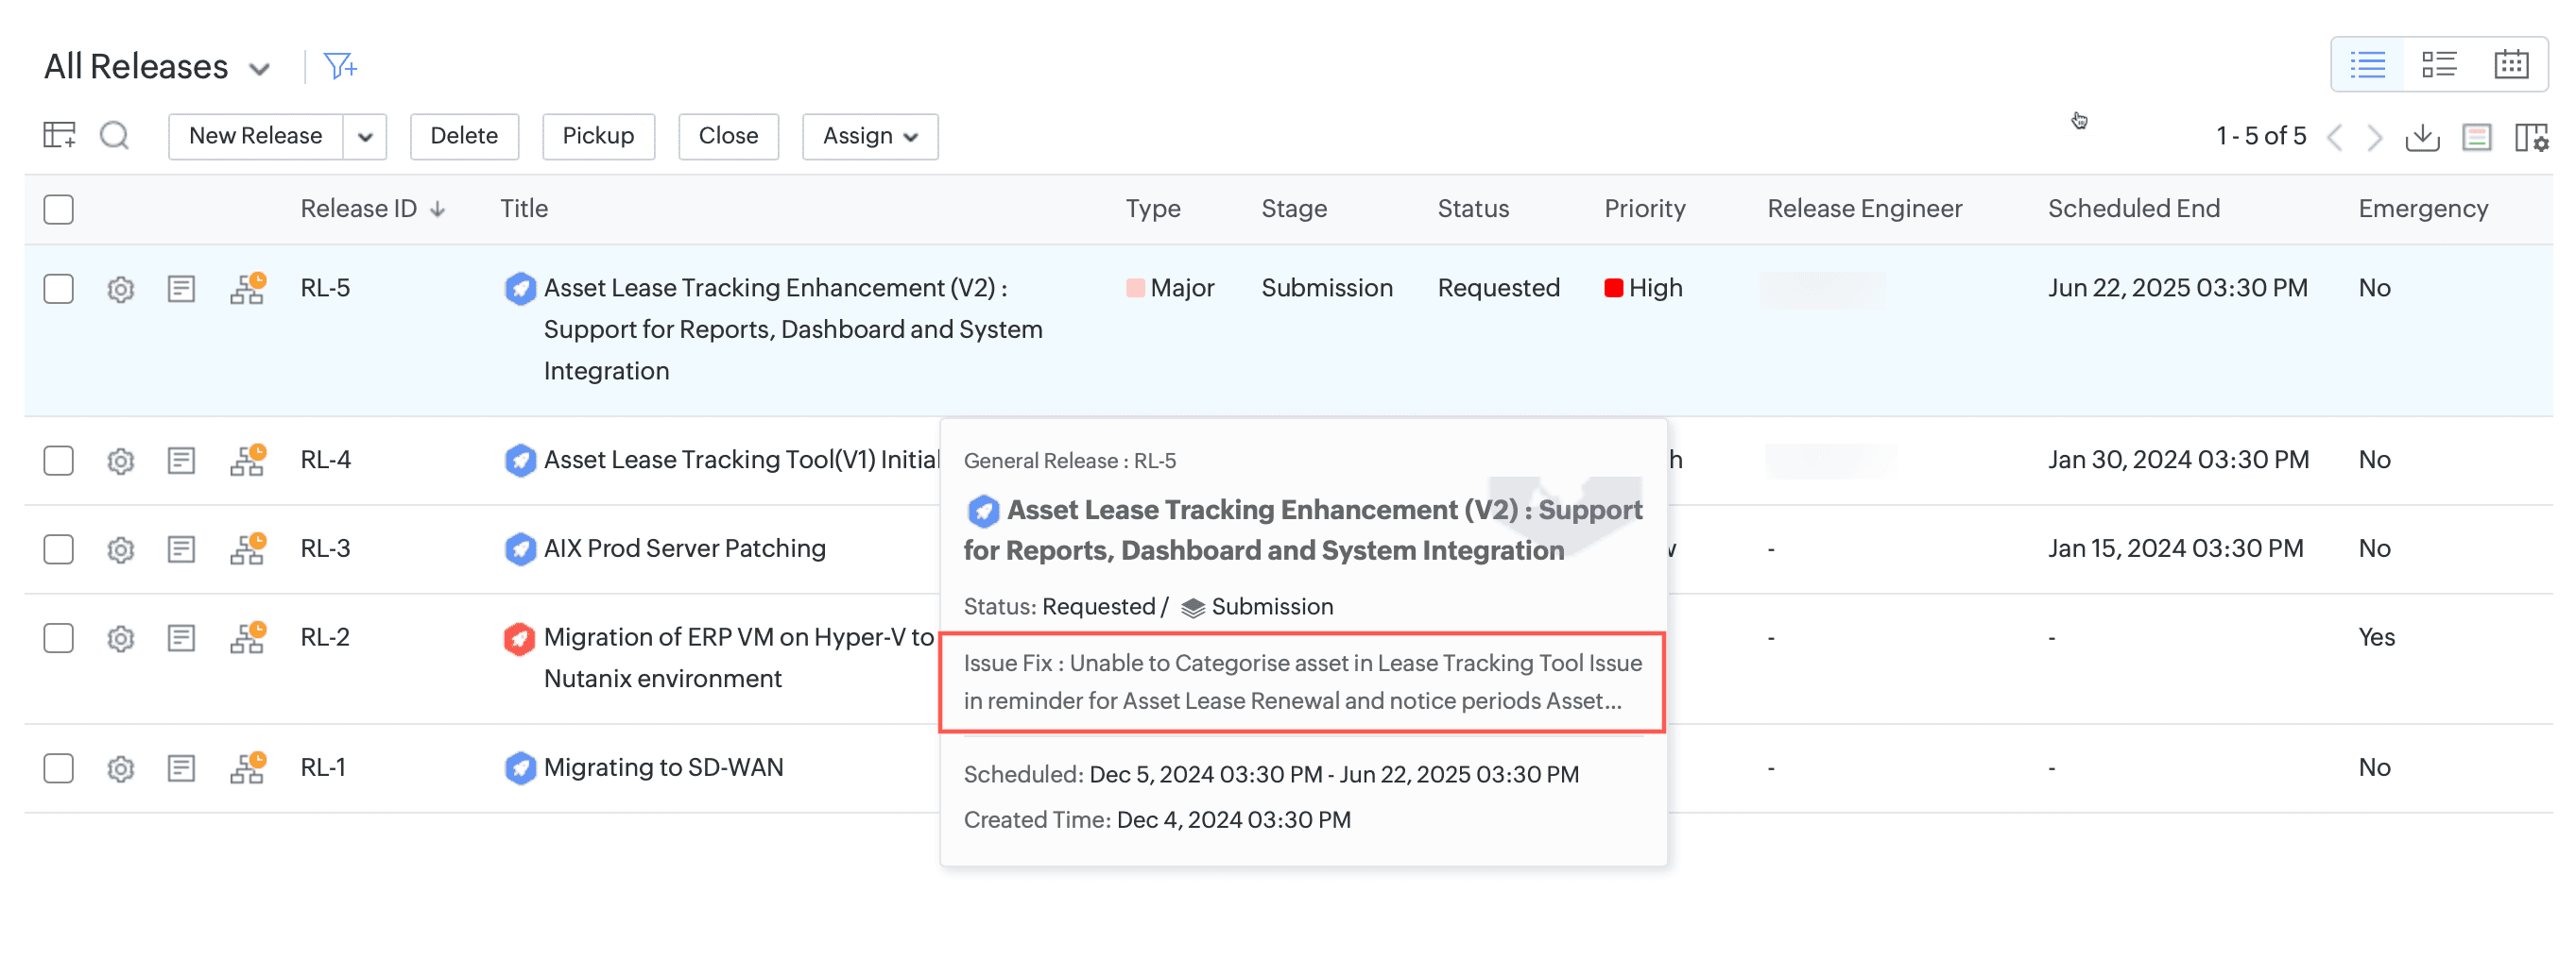The image size is (2576, 959).
Task: Open the settings gear for RL-4
Action: coord(121,462)
